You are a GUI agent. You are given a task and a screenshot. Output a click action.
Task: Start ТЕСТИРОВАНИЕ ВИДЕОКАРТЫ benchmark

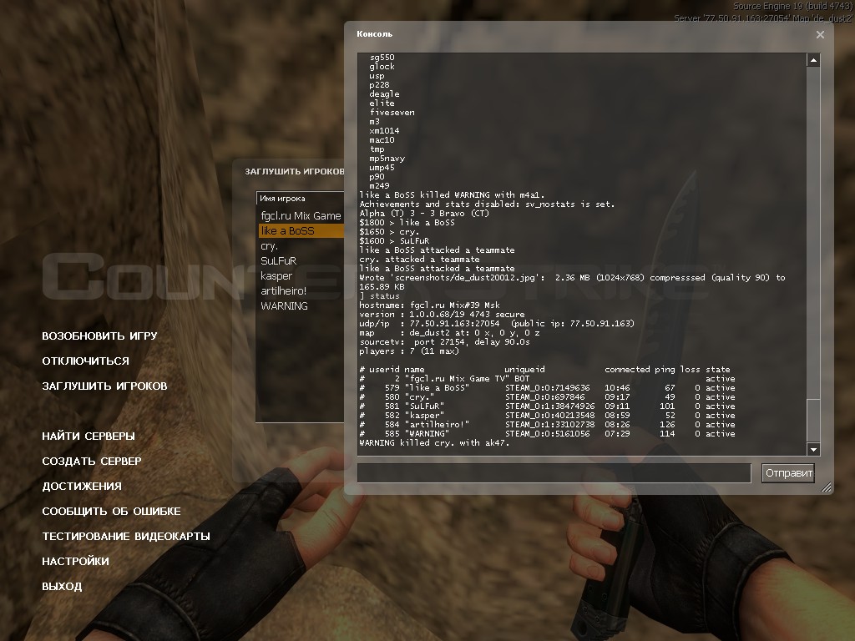(126, 537)
